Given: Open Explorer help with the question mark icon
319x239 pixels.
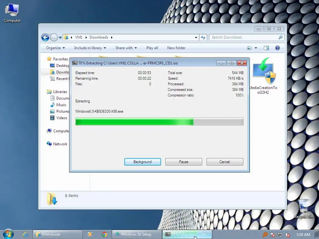Looking at the screenshot, I should coord(278,48).
